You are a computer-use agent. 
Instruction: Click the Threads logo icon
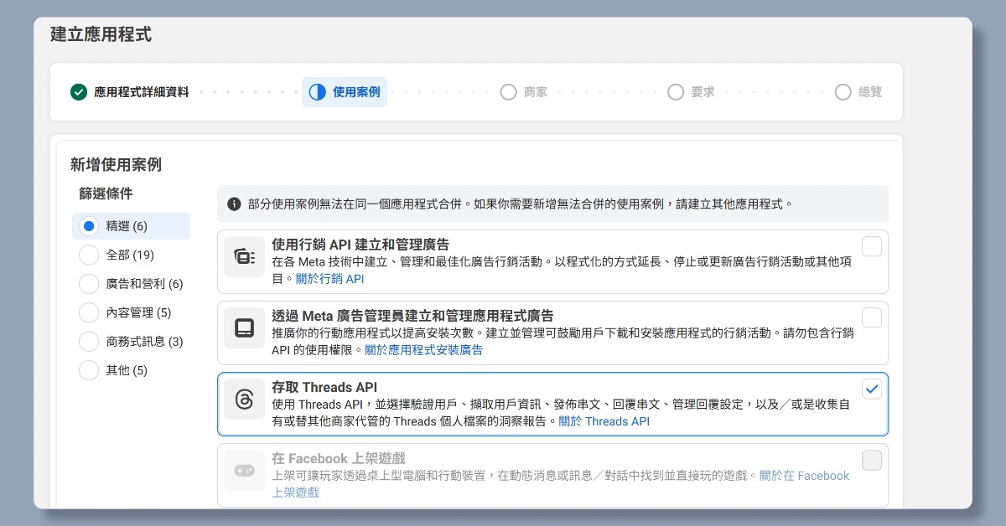pyautogui.click(x=245, y=400)
